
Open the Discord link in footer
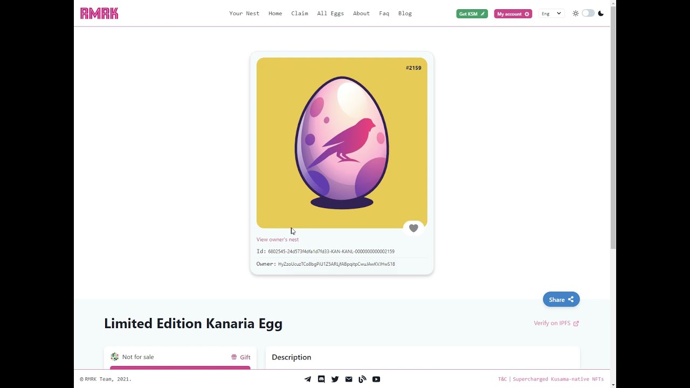(x=321, y=379)
